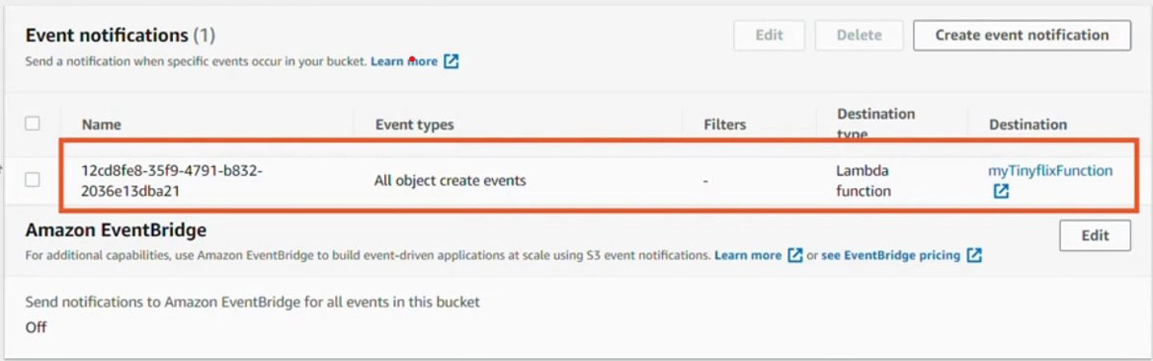The height and width of the screenshot is (361, 1153).
Task: Click the Create event notification button
Action: (x=1021, y=36)
